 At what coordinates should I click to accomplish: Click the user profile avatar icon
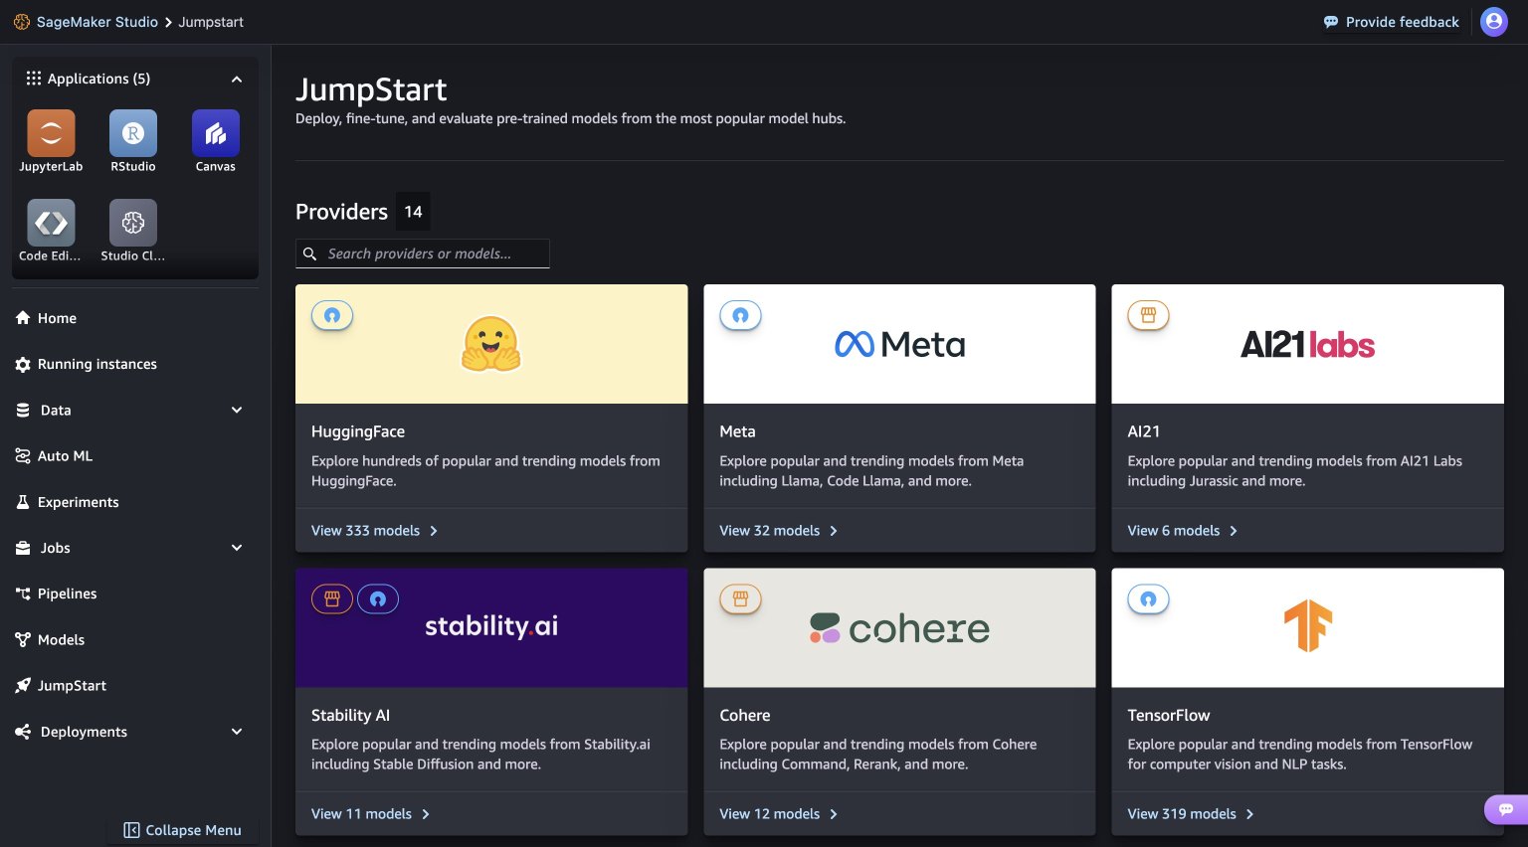click(x=1493, y=22)
